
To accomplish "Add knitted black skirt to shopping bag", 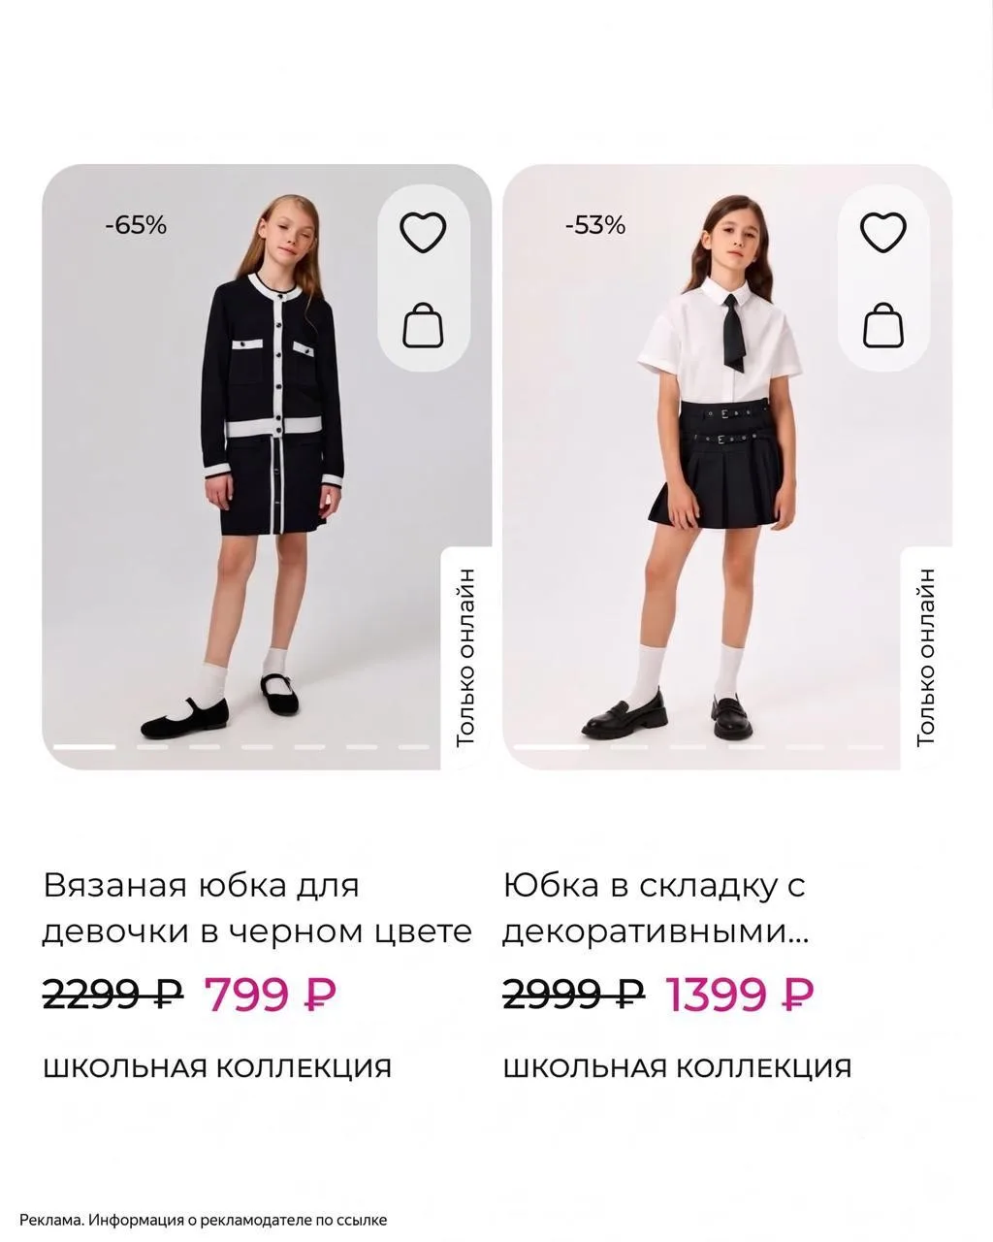I will (x=423, y=325).
